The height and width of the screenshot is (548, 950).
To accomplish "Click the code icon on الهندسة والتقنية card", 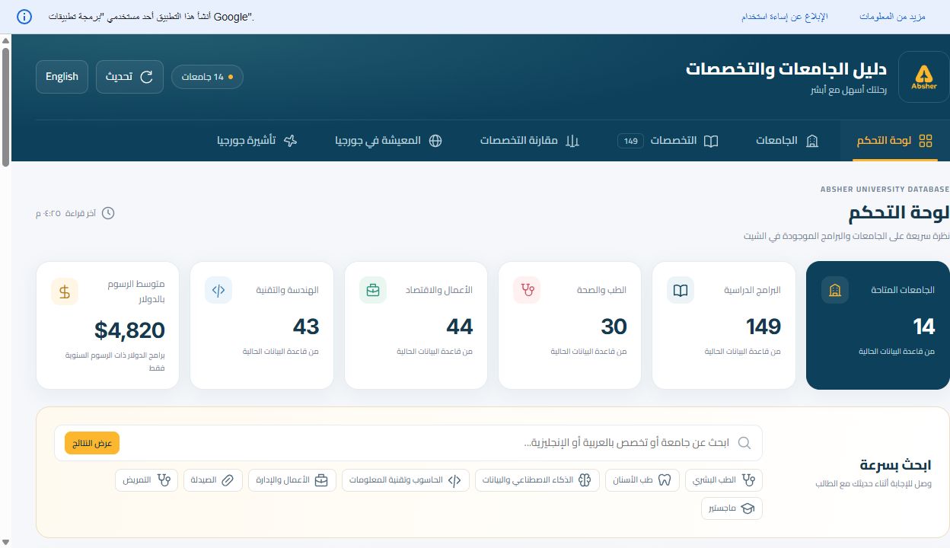I will coord(218,290).
